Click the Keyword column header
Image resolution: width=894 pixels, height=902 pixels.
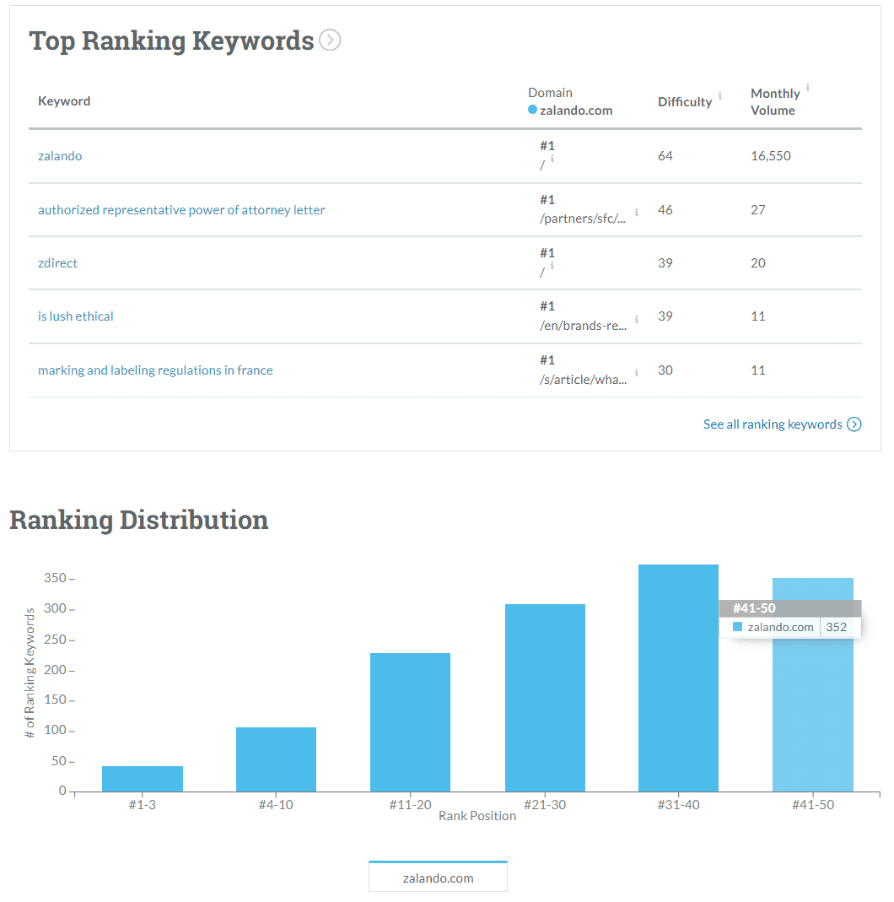[64, 101]
